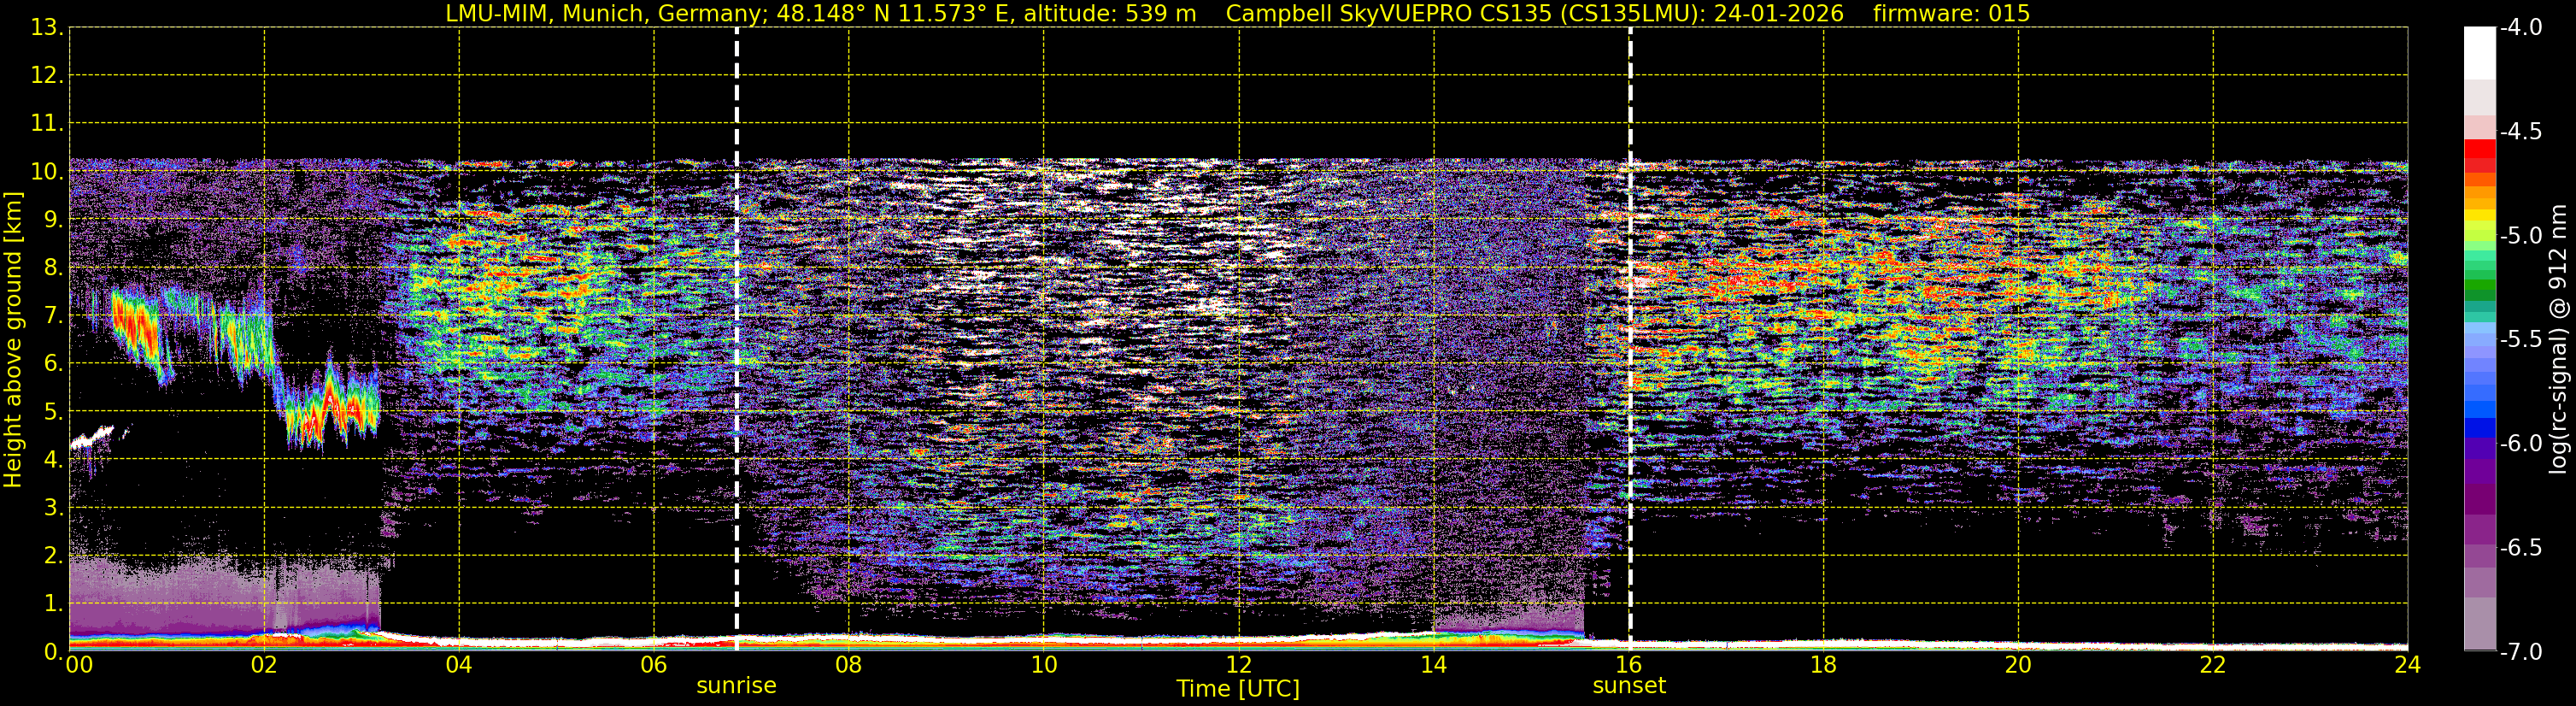
Task: Select the 'Time [UTC]' axis label
Action: point(1238,689)
